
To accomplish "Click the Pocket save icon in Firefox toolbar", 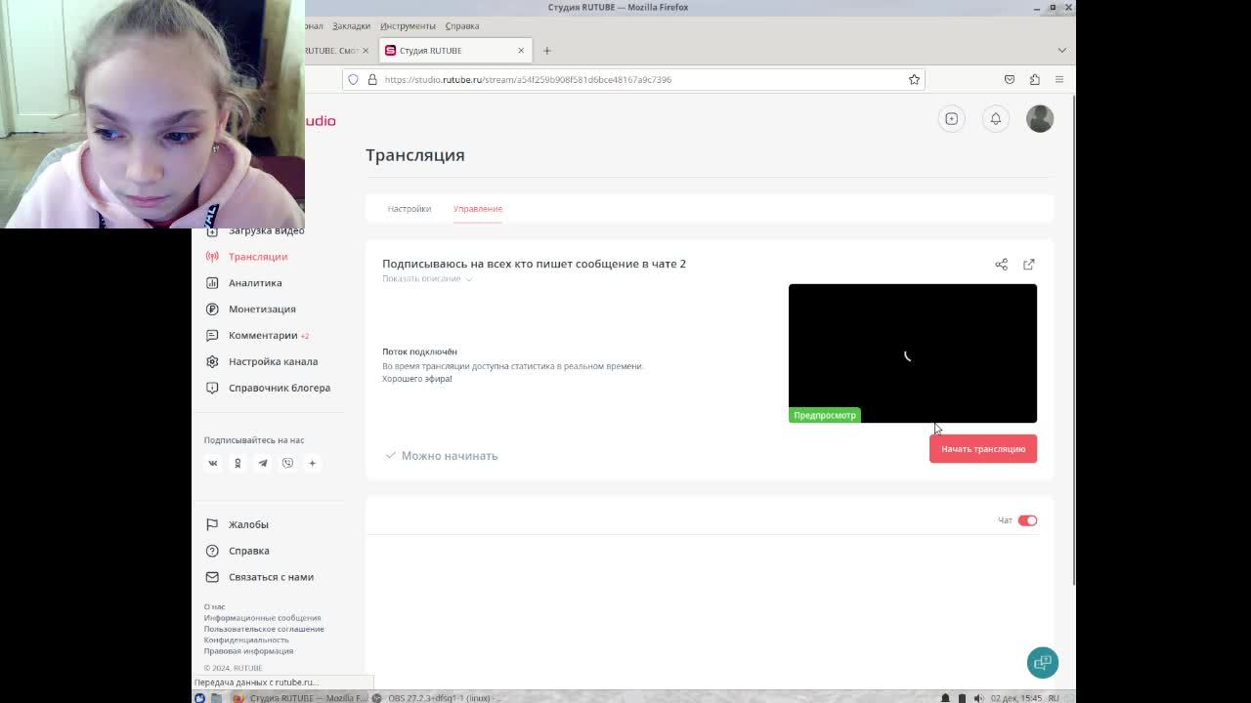I will click(1010, 79).
